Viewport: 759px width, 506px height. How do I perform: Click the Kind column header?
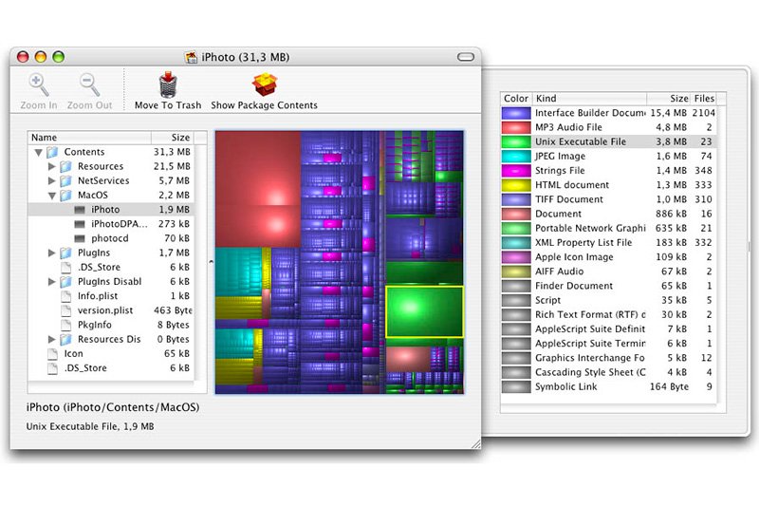click(588, 98)
